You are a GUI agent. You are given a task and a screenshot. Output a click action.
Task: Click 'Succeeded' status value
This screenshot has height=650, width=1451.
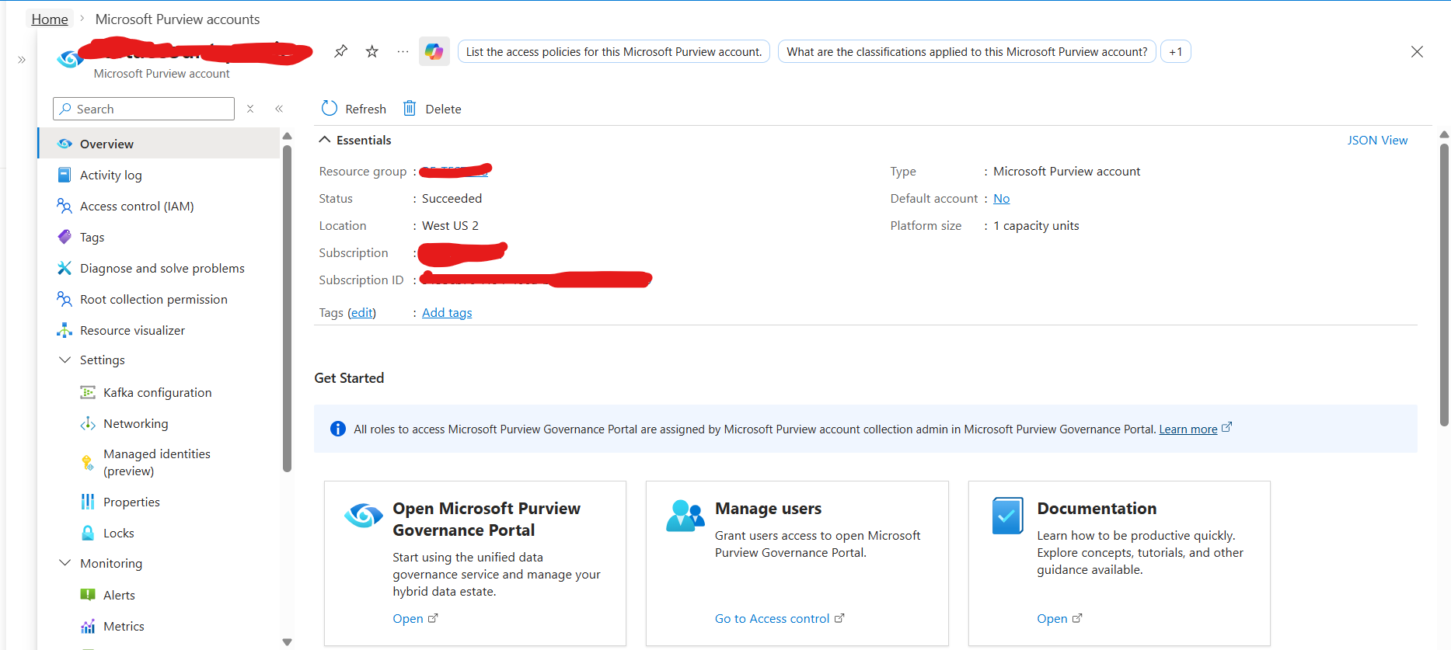[x=452, y=198]
